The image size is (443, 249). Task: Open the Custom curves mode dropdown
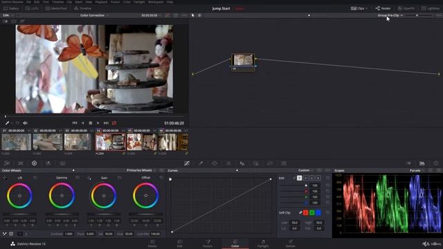pos(306,170)
